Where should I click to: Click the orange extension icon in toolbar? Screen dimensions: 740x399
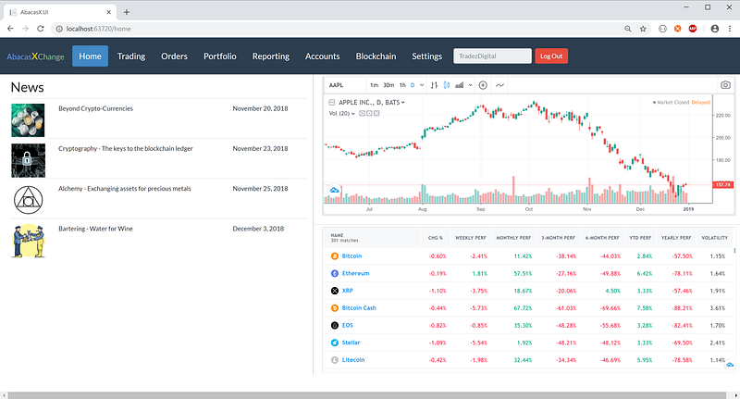coord(677,29)
